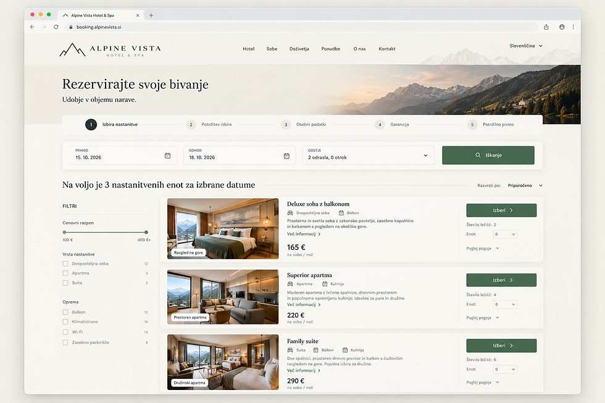Screen dimensions: 605x403
Task: Open Enot dropdown for Deluxe soba
Action: pyautogui.click(x=505, y=234)
